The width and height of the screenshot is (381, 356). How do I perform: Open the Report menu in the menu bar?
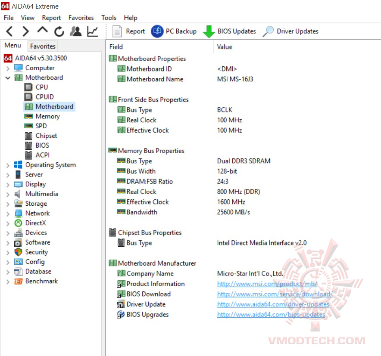51,18
